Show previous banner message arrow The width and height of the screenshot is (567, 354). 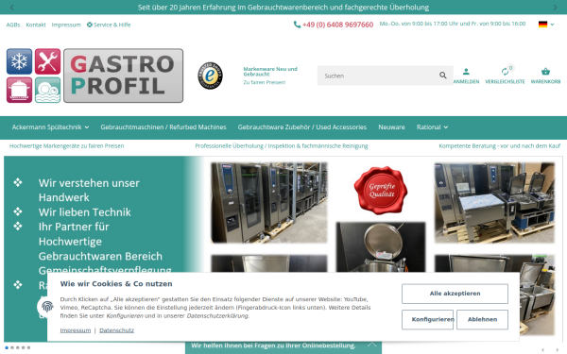click(x=11, y=8)
